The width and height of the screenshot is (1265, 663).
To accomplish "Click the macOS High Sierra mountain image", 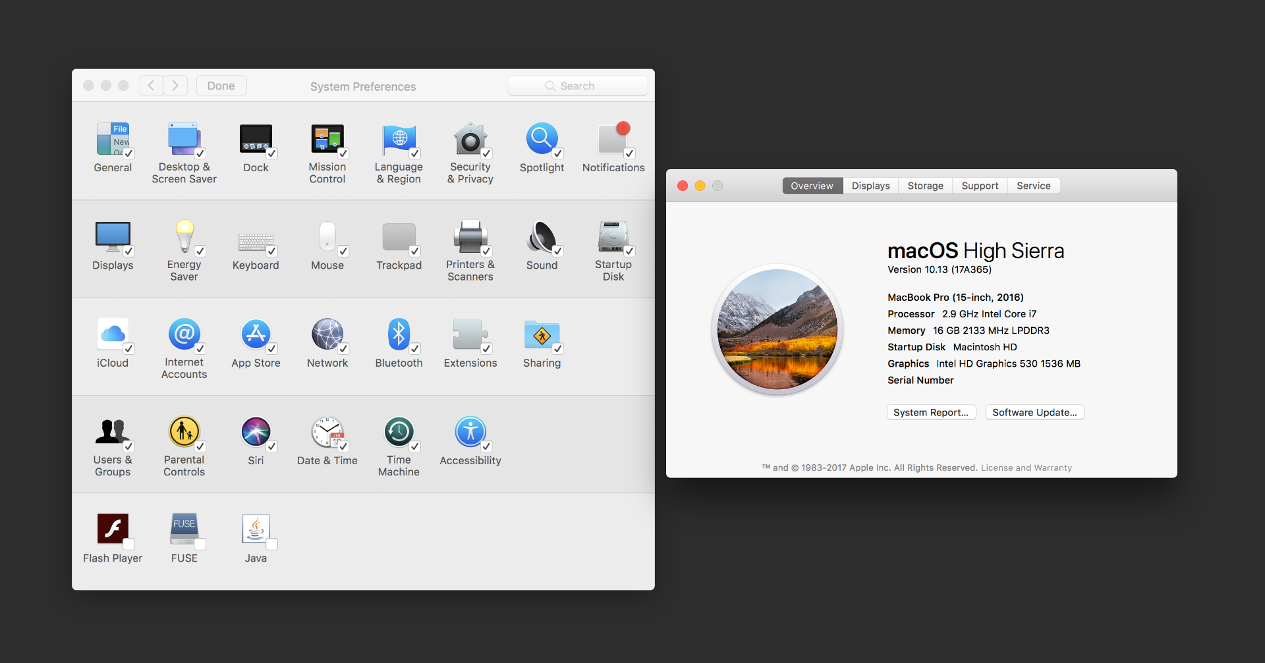I will point(777,329).
